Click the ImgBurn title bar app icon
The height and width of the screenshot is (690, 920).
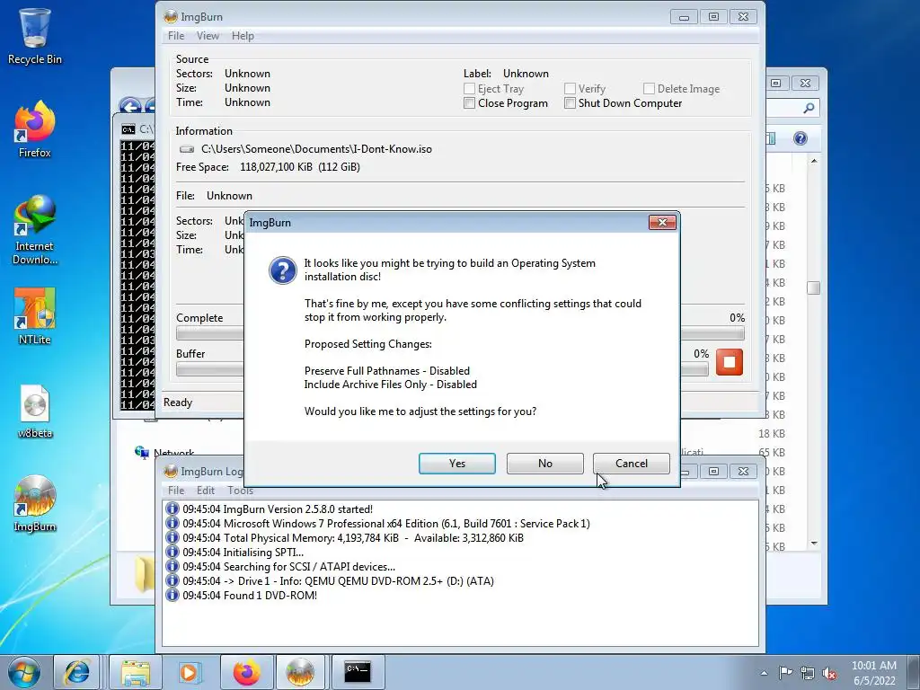(x=171, y=16)
